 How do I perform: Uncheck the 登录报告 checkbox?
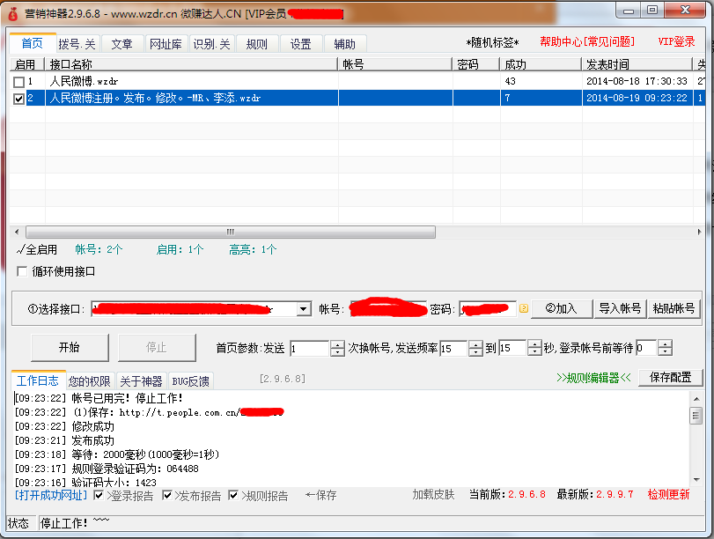tap(99, 496)
